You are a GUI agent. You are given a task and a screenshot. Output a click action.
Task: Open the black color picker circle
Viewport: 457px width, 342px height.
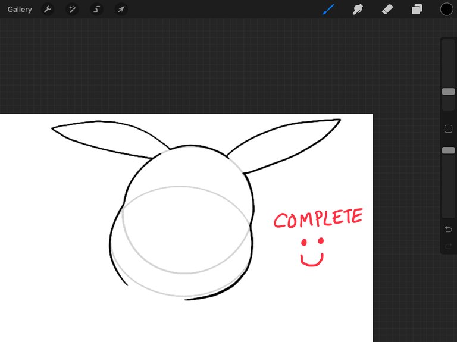[x=446, y=10]
